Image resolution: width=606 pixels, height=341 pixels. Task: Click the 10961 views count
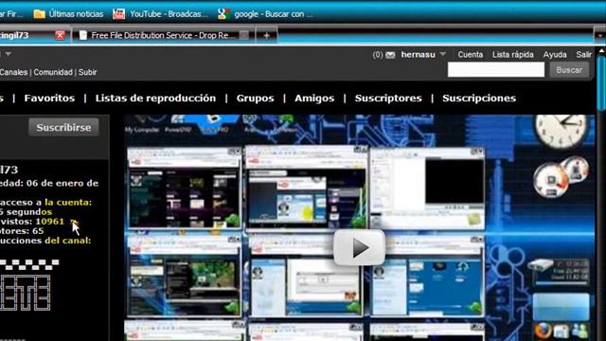click(49, 222)
